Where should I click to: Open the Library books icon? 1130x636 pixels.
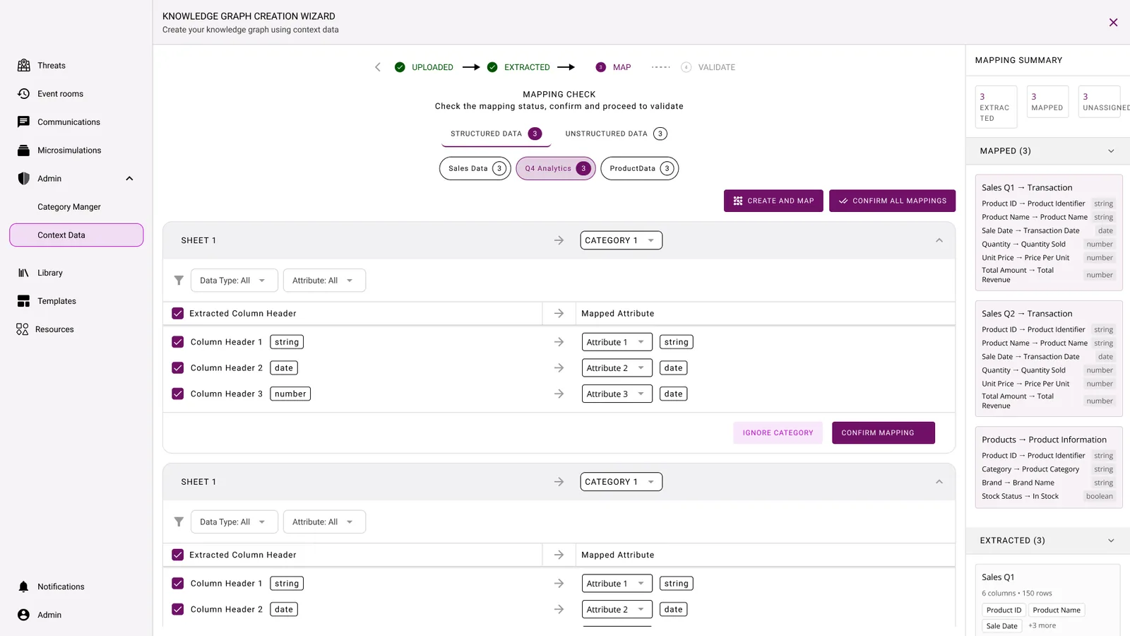click(24, 273)
